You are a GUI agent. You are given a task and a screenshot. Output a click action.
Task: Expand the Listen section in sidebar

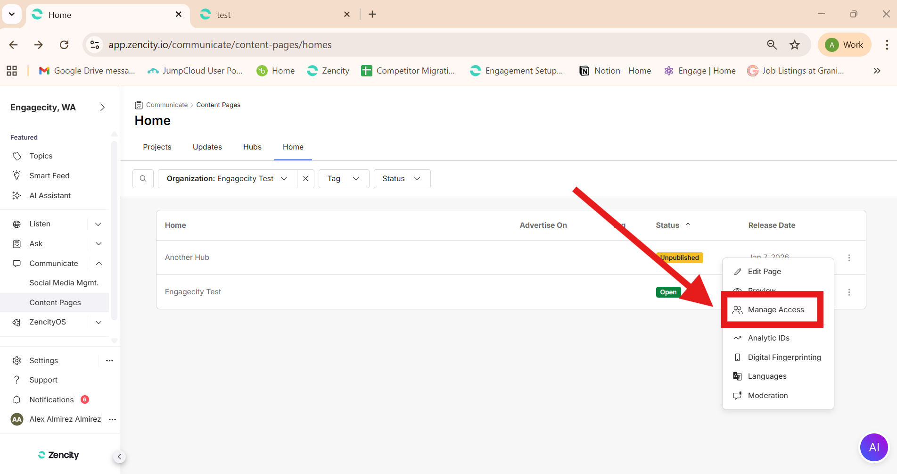coord(98,224)
